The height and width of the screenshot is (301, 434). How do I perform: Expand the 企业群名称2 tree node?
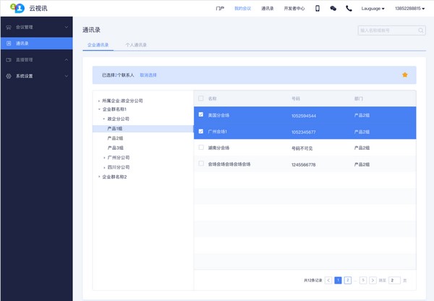pyautogui.click(x=99, y=177)
